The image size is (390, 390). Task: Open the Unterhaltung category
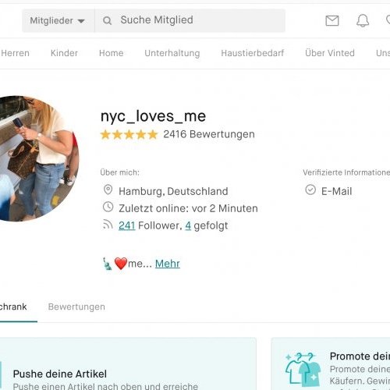click(172, 53)
